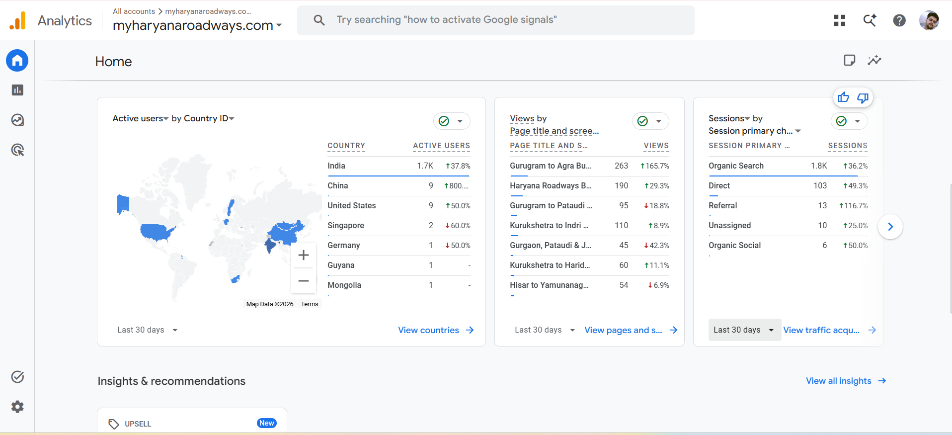The width and height of the screenshot is (952, 435).
Task: Select the Unassigned channel row
Action: [x=788, y=226]
